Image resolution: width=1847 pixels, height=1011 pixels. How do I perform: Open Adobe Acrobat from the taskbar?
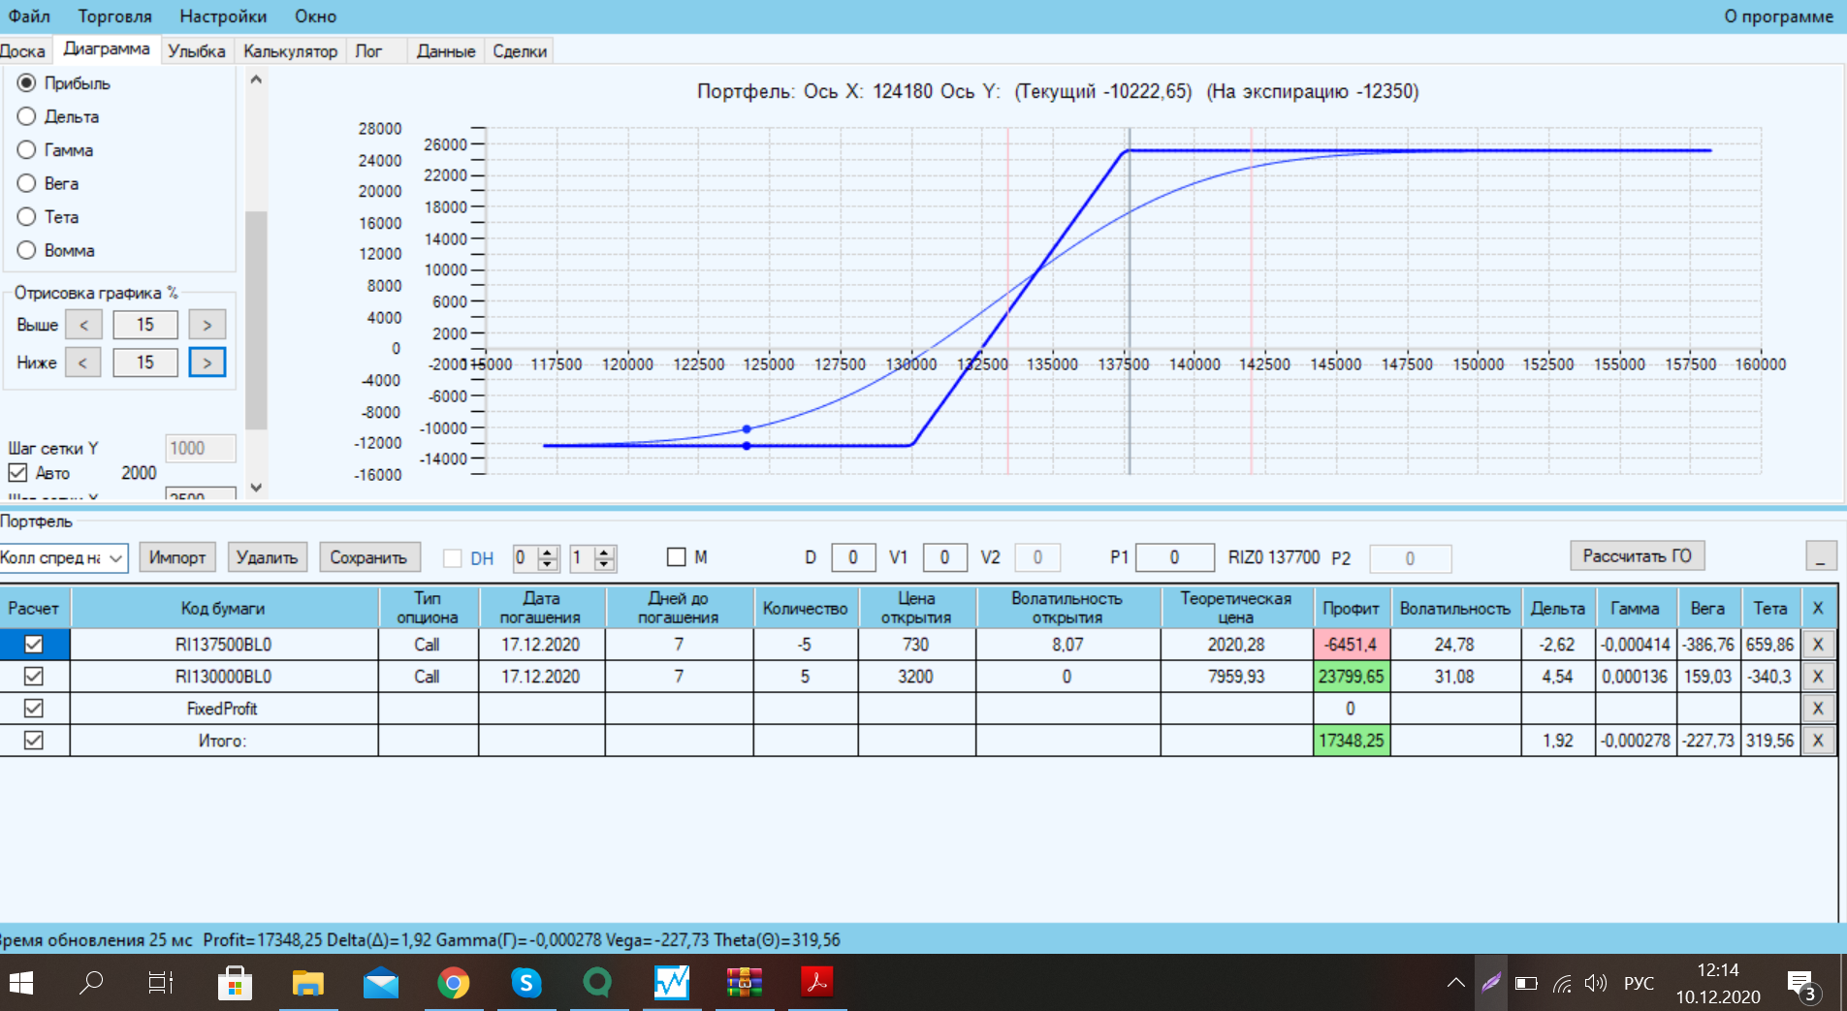click(x=817, y=983)
